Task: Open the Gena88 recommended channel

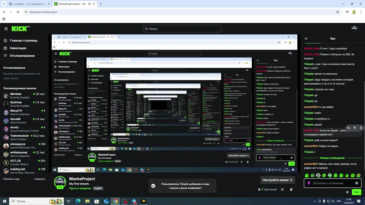Action: click(24, 121)
